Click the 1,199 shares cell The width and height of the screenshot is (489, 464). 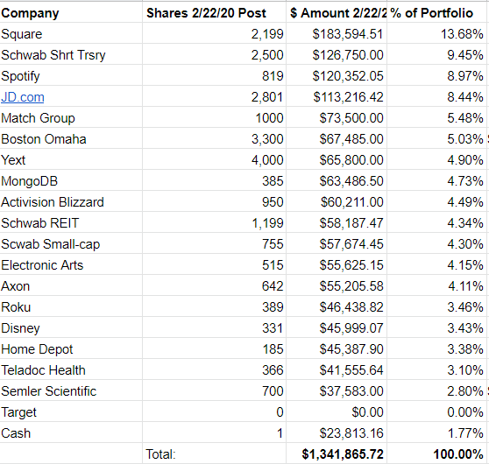[214, 223]
